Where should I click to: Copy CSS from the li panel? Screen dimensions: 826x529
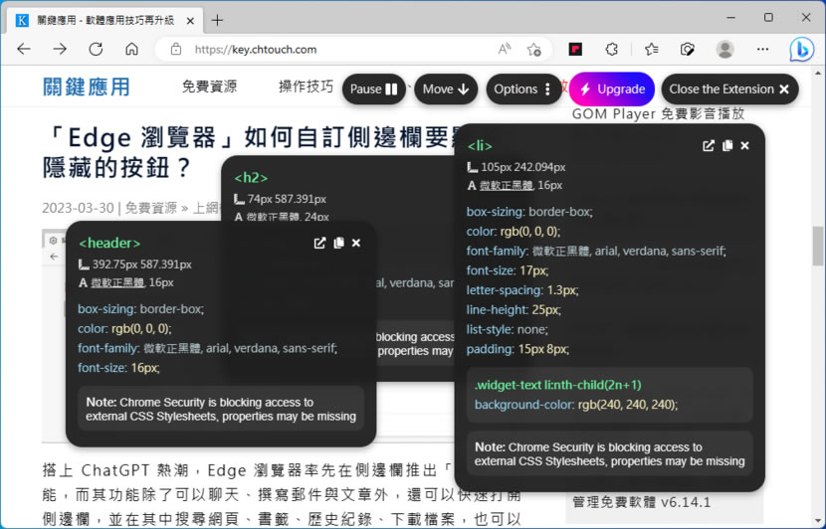coord(727,145)
